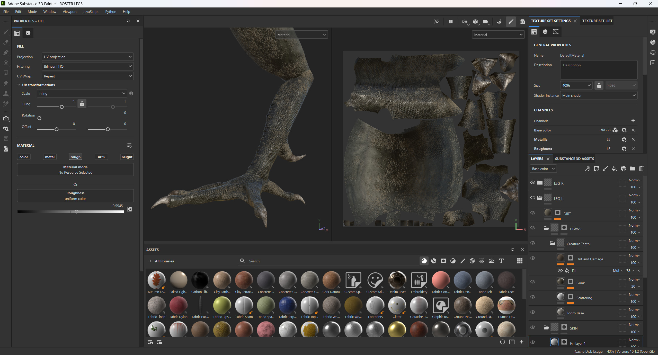Click the Material mode No Resource Selected button
This screenshot has width=658, height=355.
[x=75, y=170]
